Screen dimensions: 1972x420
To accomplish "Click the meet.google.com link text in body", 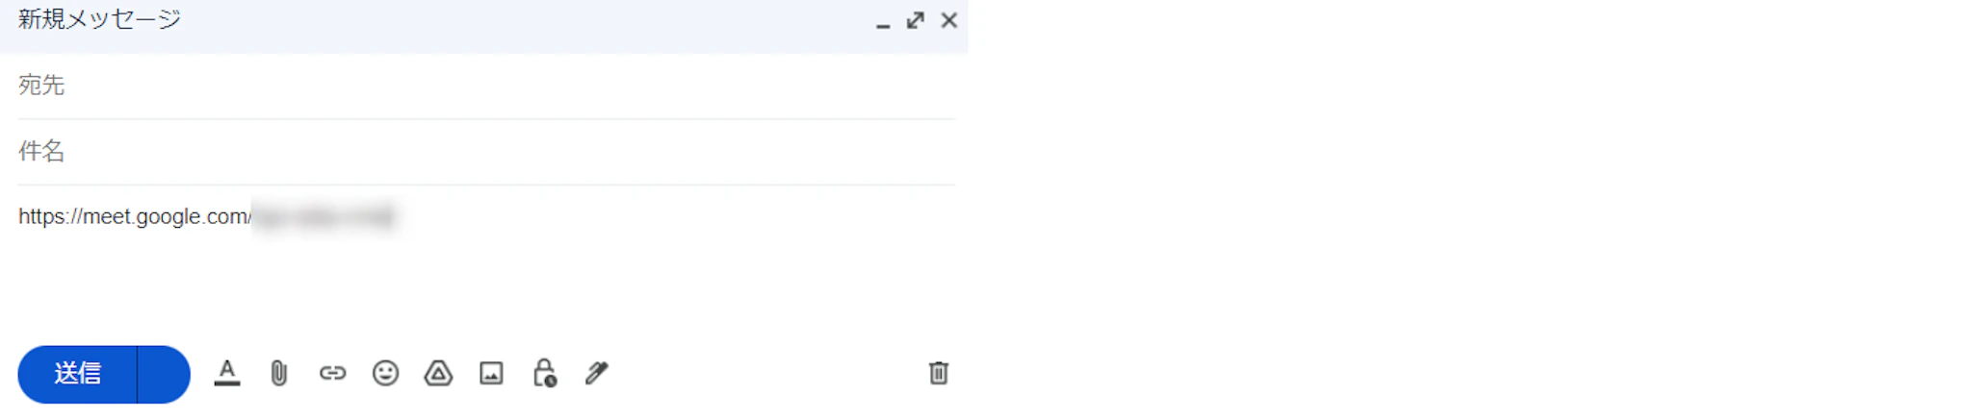I will [x=135, y=216].
